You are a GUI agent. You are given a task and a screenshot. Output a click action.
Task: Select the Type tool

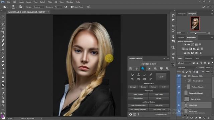pyautogui.click(x=3, y=89)
